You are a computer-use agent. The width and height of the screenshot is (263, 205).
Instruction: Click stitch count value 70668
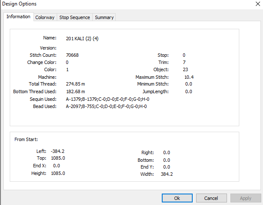72,55
